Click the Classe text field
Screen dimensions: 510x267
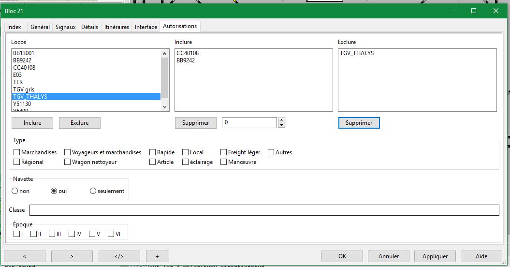264,210
